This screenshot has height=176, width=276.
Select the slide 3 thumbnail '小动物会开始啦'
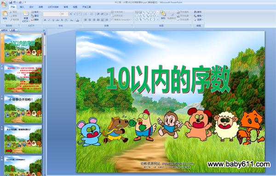[x=23, y=109]
